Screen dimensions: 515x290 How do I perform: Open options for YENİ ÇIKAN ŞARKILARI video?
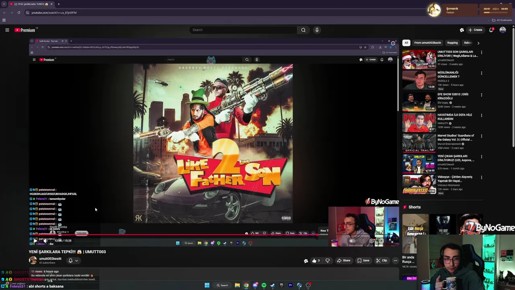tap(481, 156)
